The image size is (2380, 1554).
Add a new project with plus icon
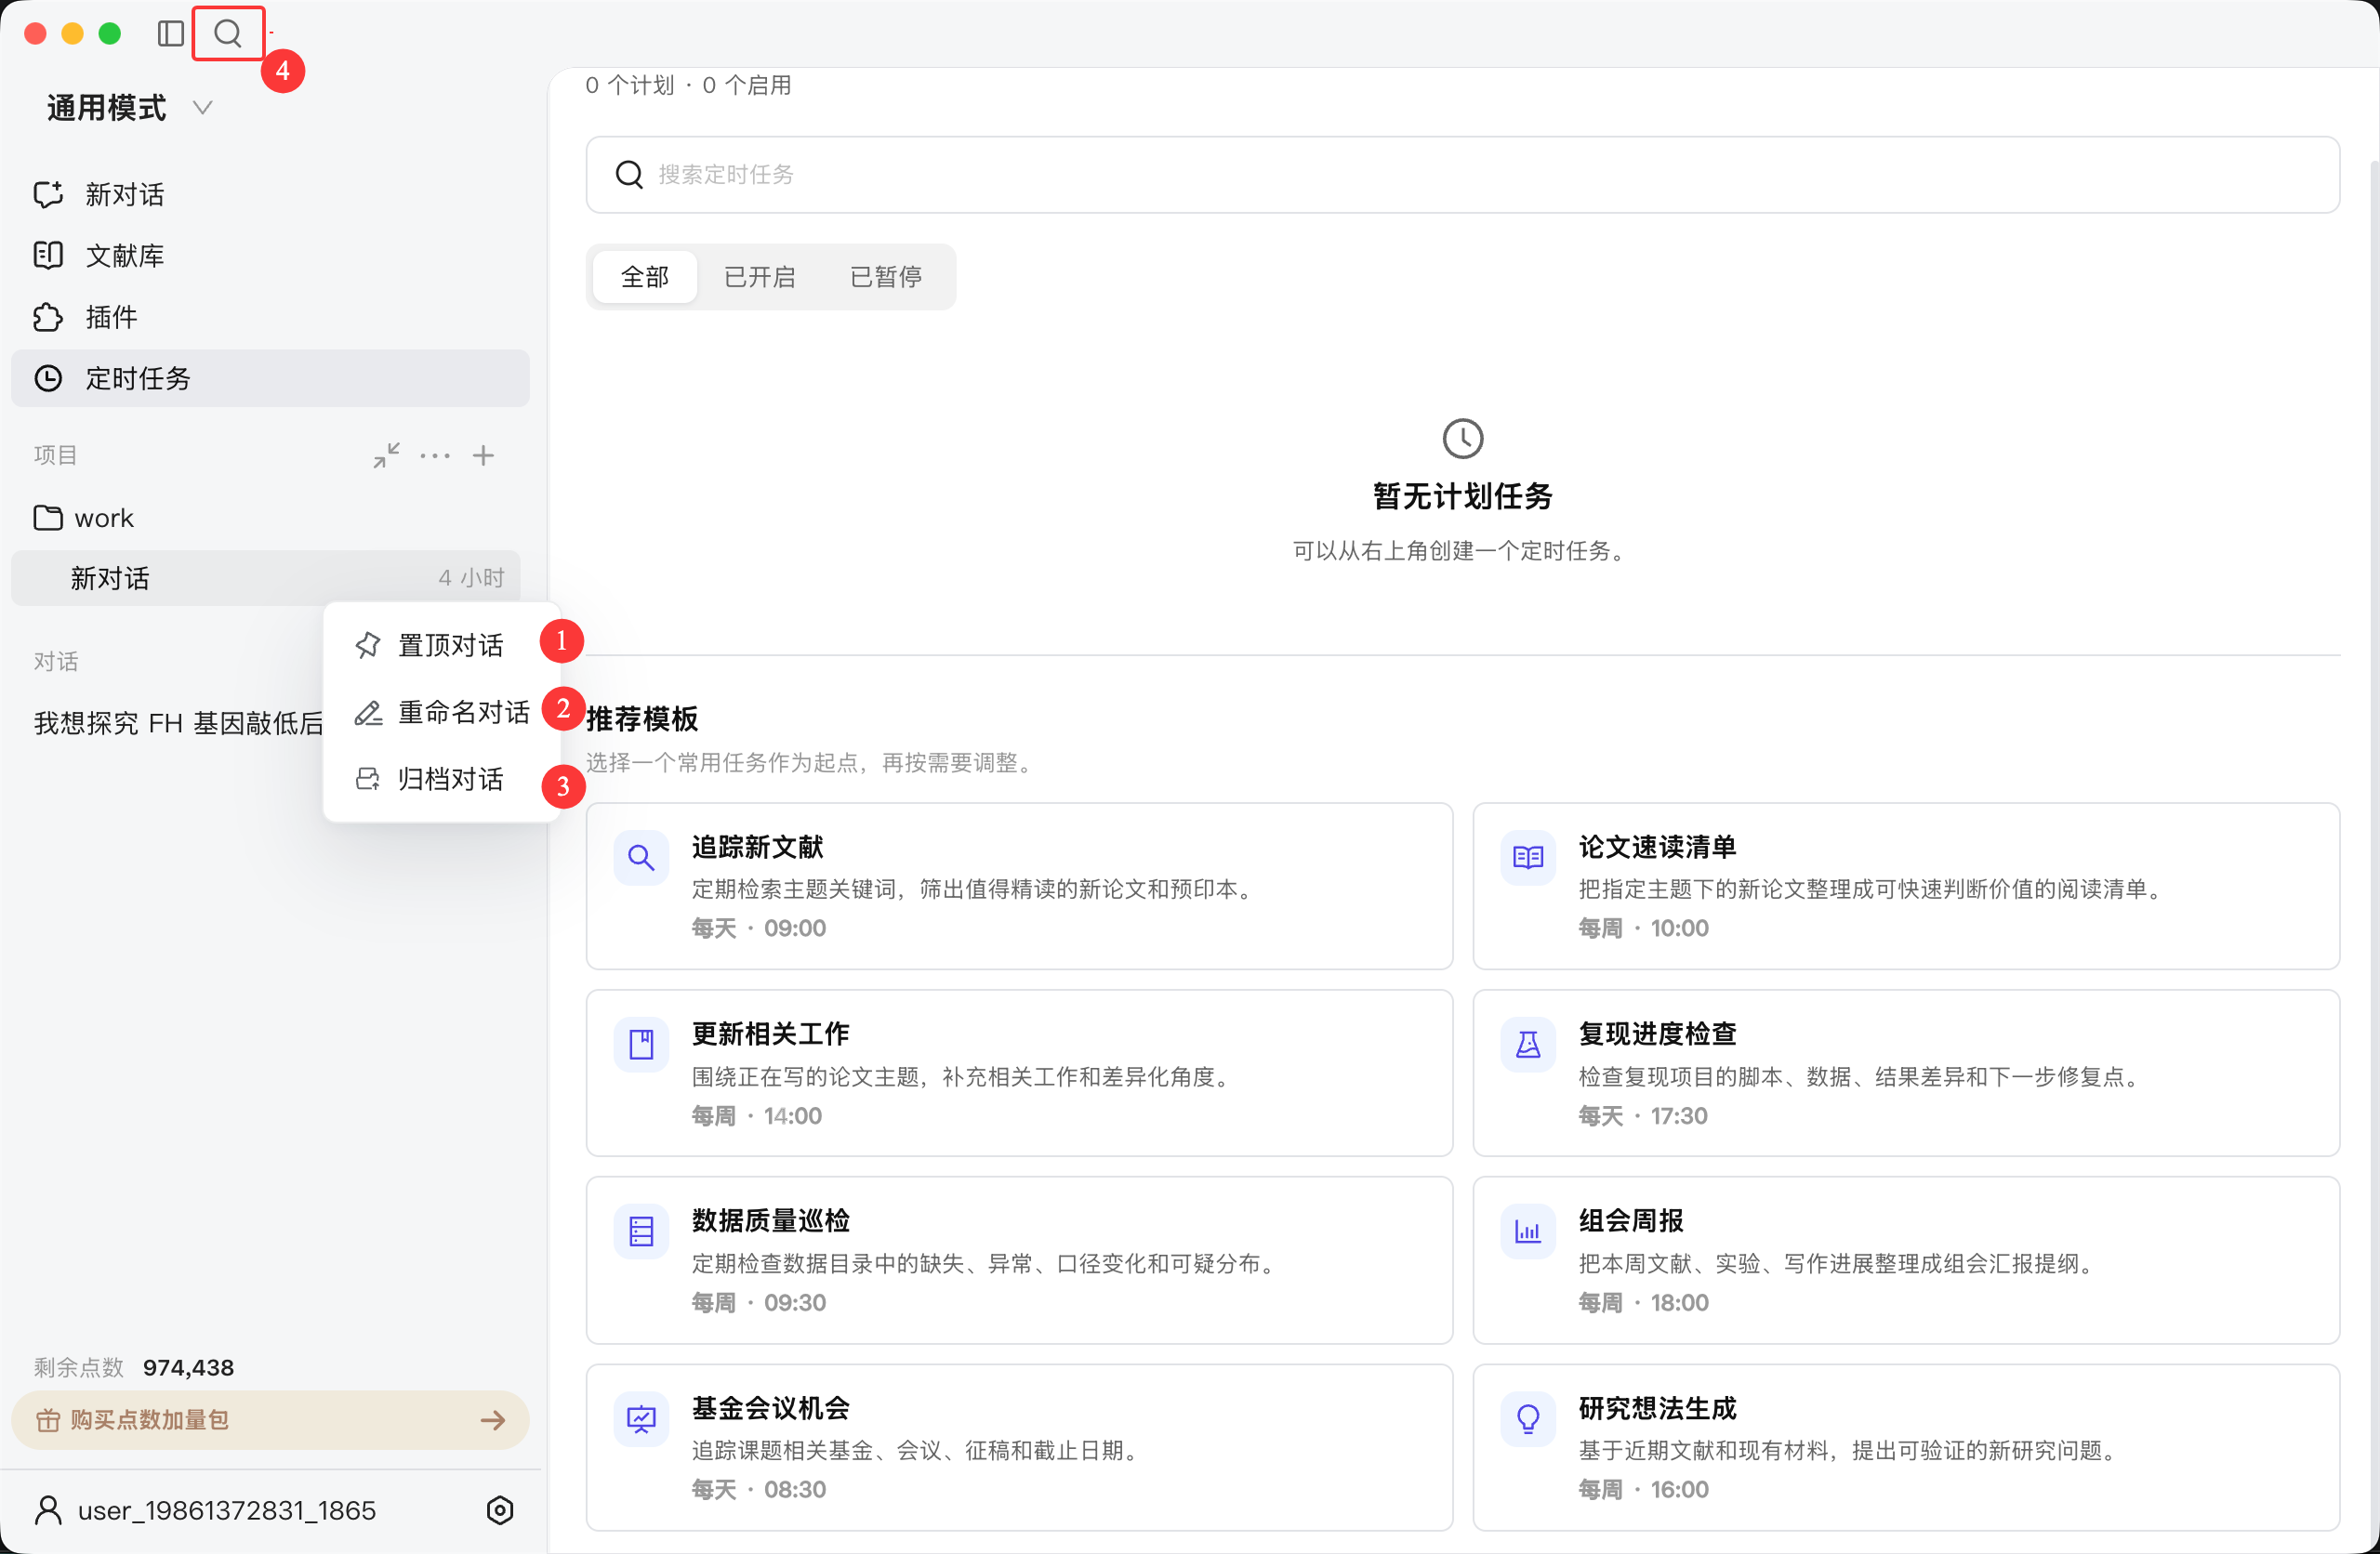click(484, 456)
